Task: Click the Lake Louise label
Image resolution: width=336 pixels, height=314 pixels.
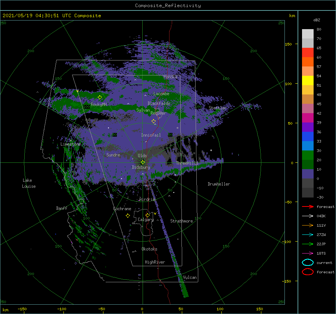Action: click(x=29, y=183)
